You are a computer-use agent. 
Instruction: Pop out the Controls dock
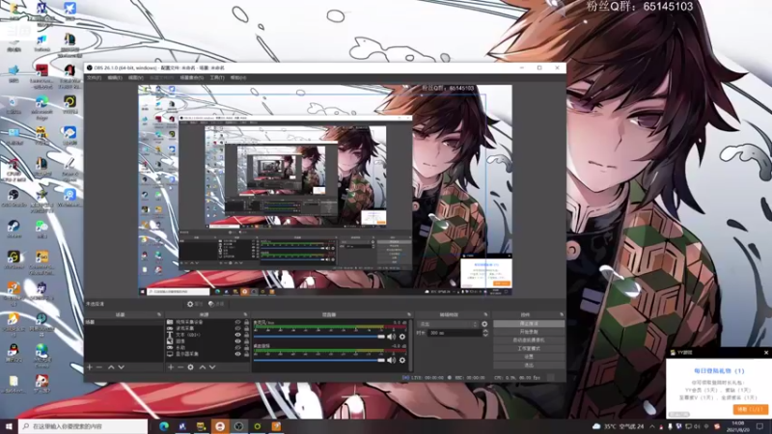562,314
